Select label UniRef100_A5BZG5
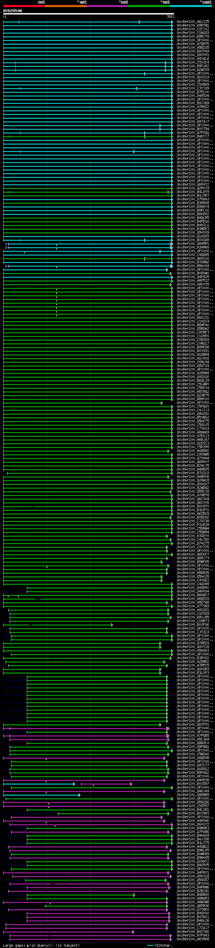The height and width of the screenshot is (948, 215). pos(193,47)
